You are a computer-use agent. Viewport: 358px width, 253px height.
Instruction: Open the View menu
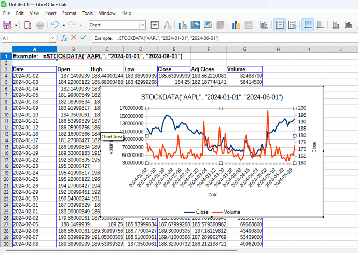[34, 13]
